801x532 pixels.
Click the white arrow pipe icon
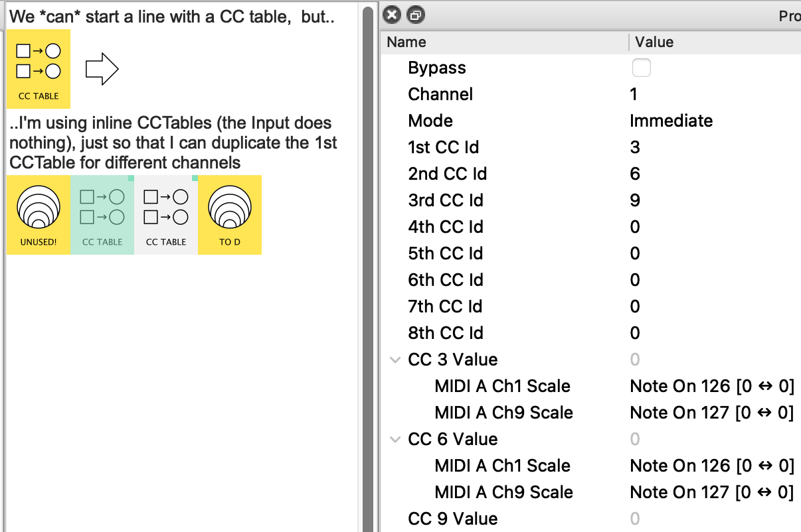[102, 69]
